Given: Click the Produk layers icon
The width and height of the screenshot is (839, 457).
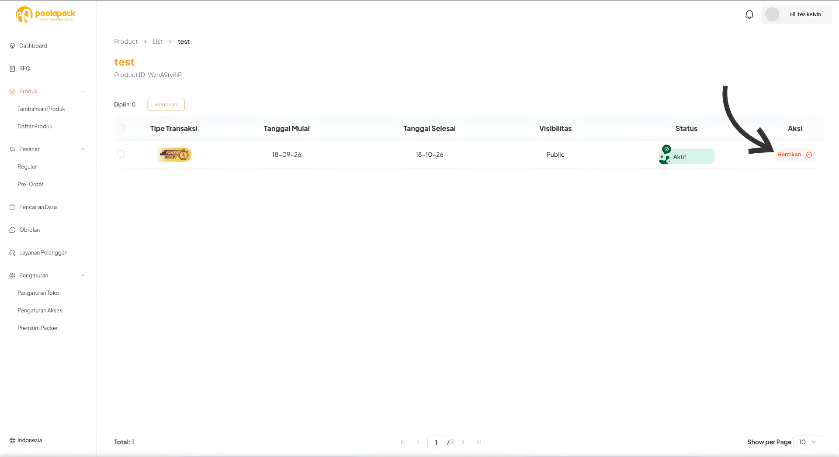Looking at the screenshot, I should tap(12, 92).
